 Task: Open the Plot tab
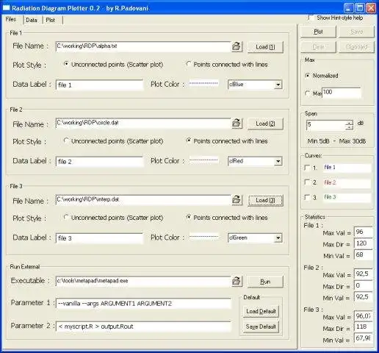[x=51, y=20]
